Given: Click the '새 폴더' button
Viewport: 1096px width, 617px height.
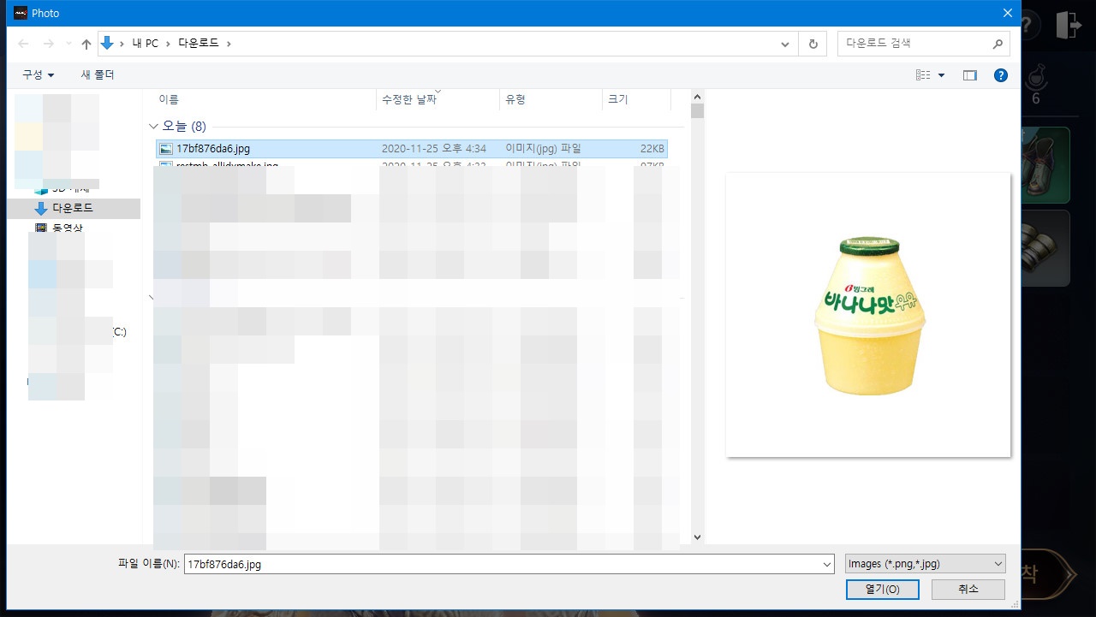Looking at the screenshot, I should tap(98, 75).
